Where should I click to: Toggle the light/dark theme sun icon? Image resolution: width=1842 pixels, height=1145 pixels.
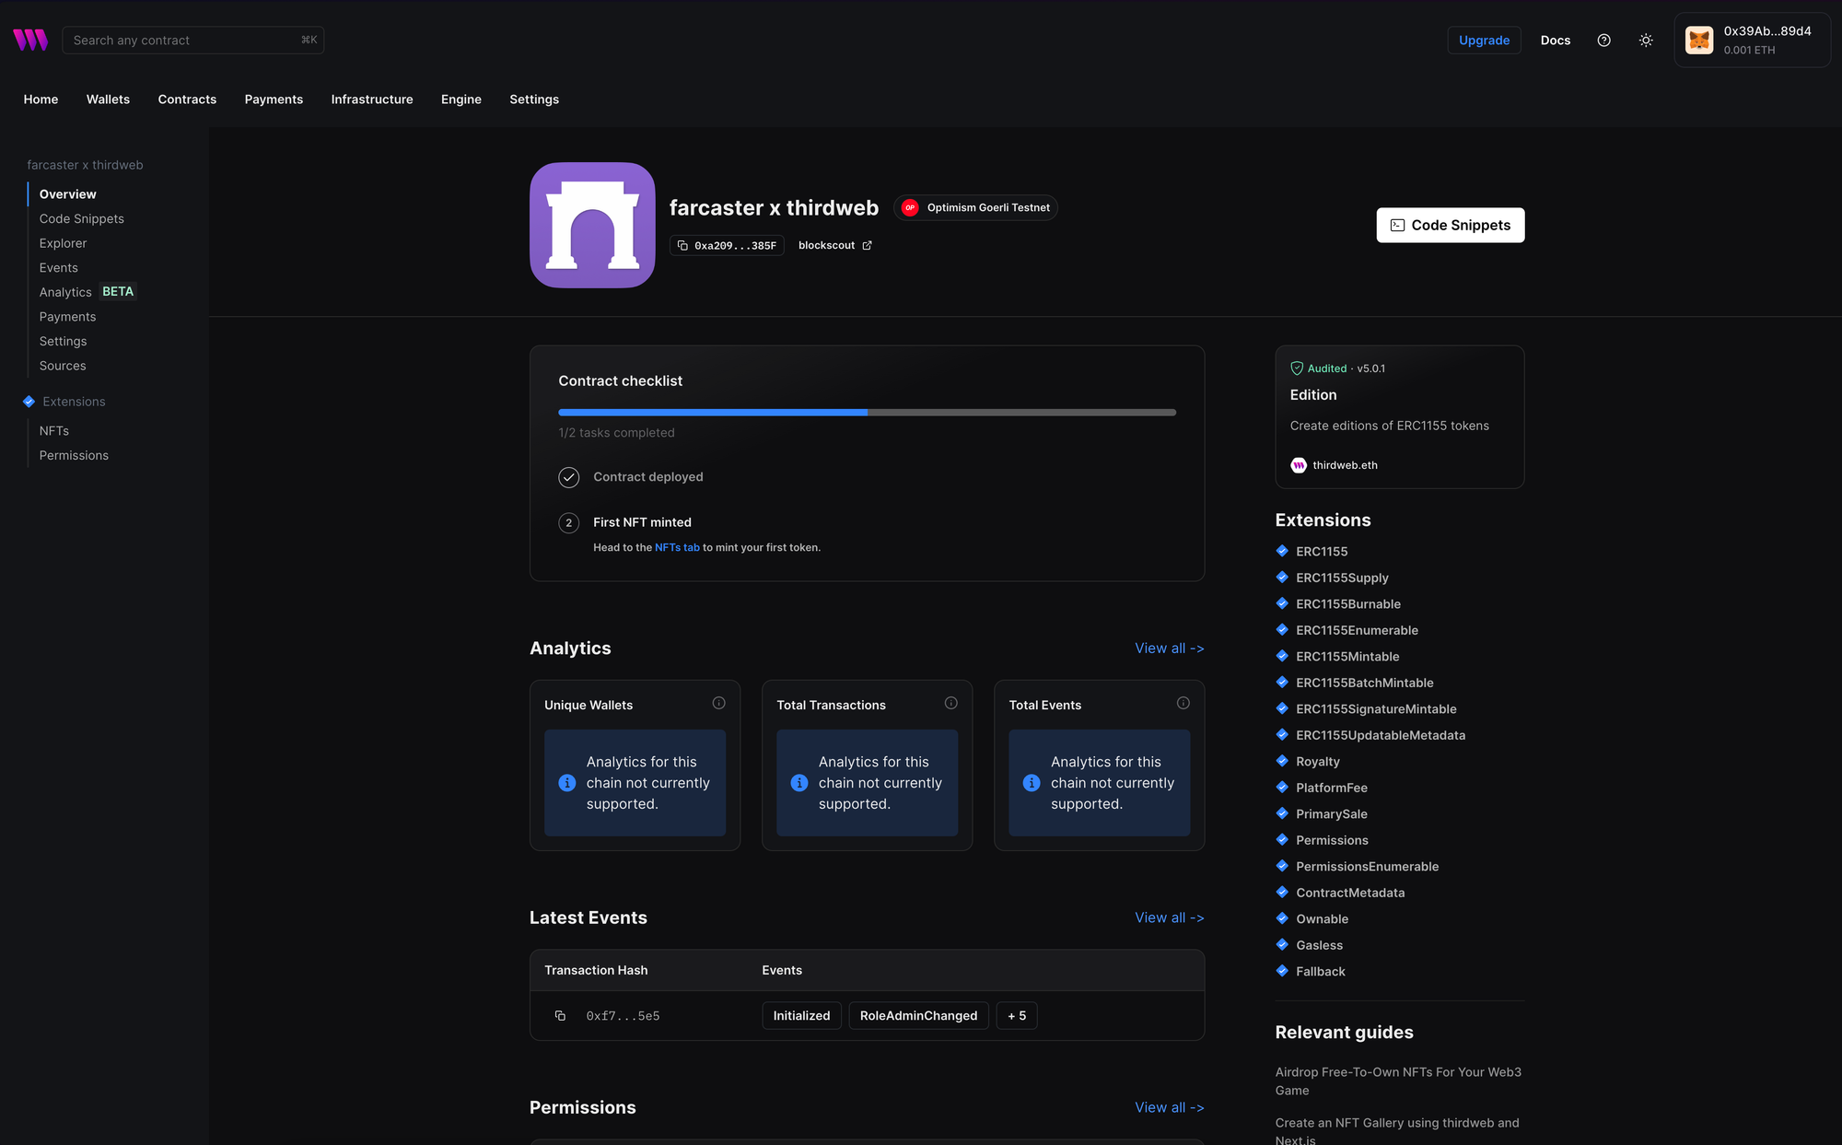pyautogui.click(x=1646, y=41)
